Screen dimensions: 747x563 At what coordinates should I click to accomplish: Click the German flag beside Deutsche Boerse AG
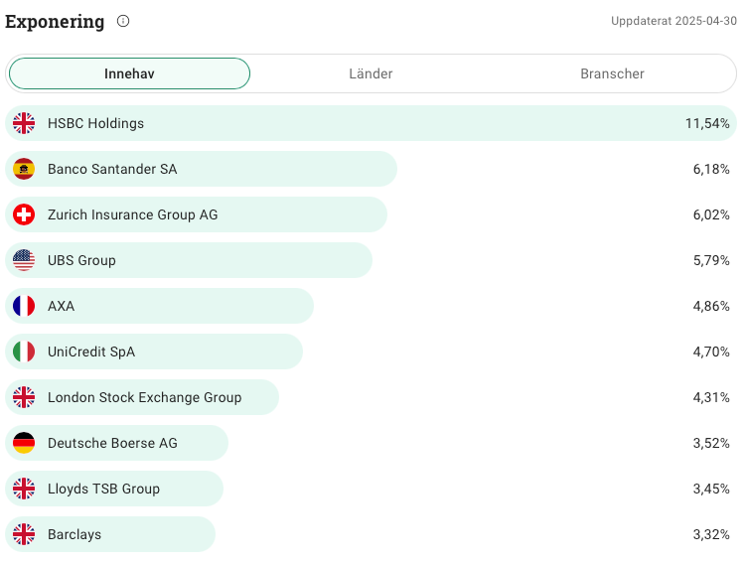(x=24, y=443)
